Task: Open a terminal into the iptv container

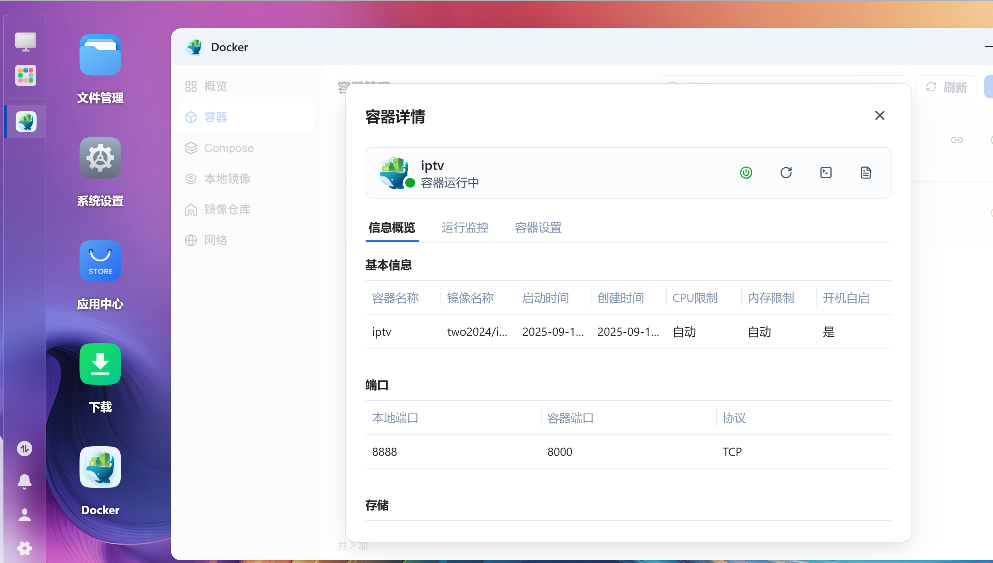Action: click(x=826, y=173)
